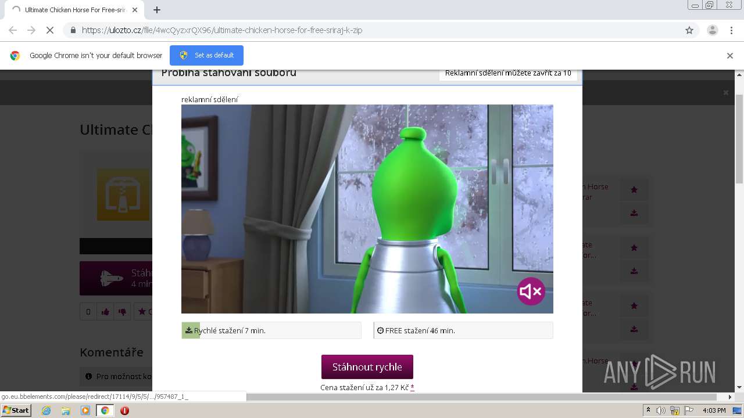The height and width of the screenshot is (418, 744).
Task: Click the rating count box showing 0
Action: pos(88,312)
